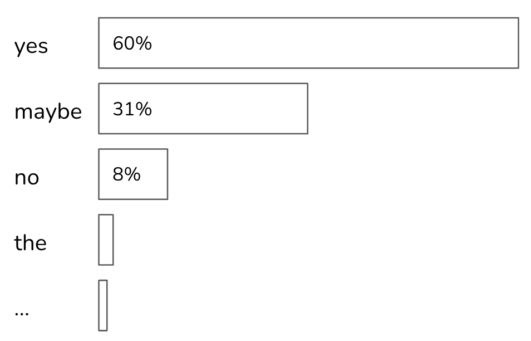The image size is (531, 341).
Task: Select the bar for 'maybe'
Action: tap(203, 109)
